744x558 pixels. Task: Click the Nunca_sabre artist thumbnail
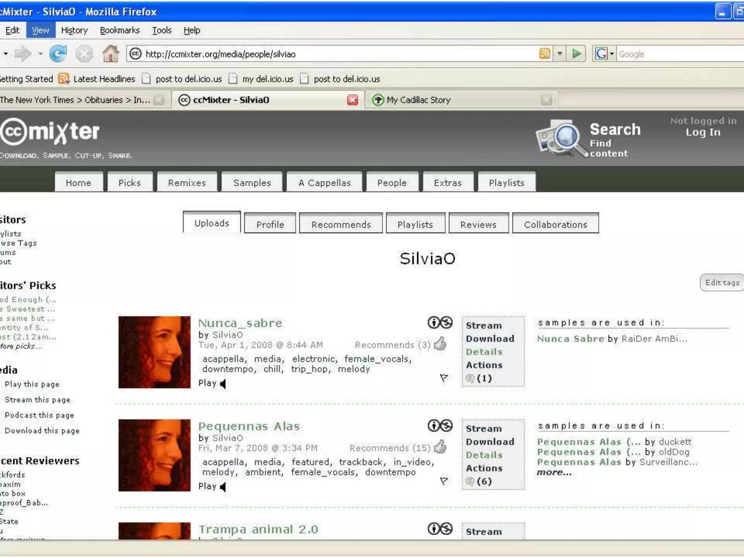tap(154, 352)
